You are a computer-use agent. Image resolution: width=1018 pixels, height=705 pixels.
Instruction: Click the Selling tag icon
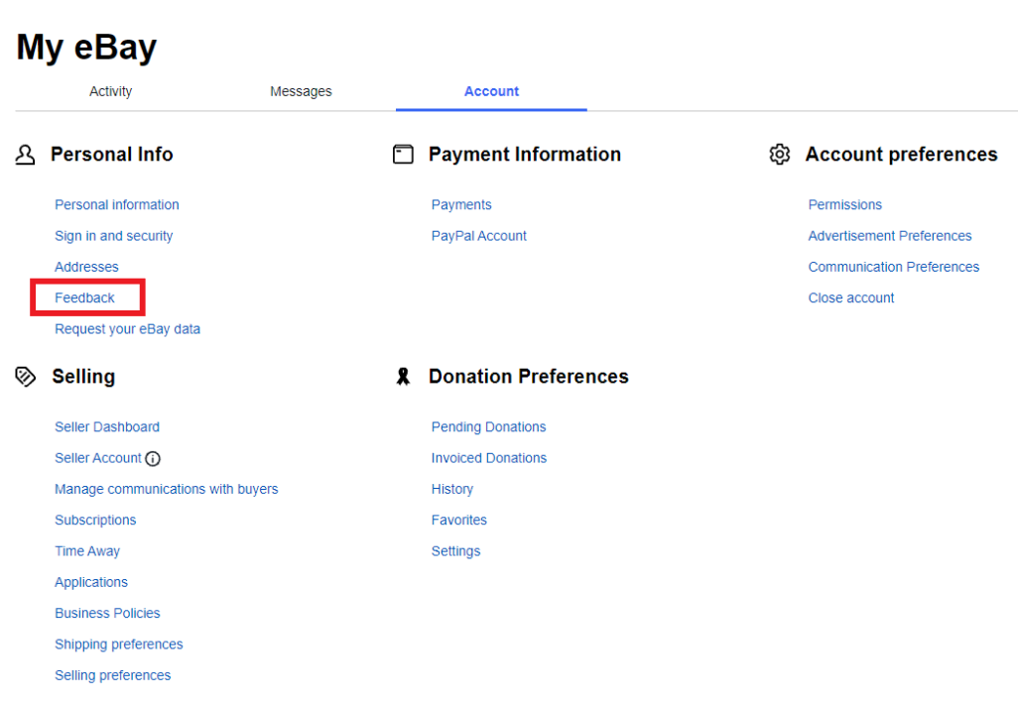click(x=26, y=376)
